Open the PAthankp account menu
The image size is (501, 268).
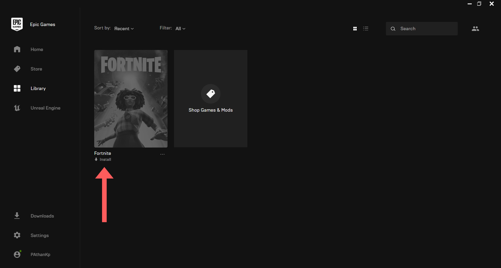click(x=40, y=254)
